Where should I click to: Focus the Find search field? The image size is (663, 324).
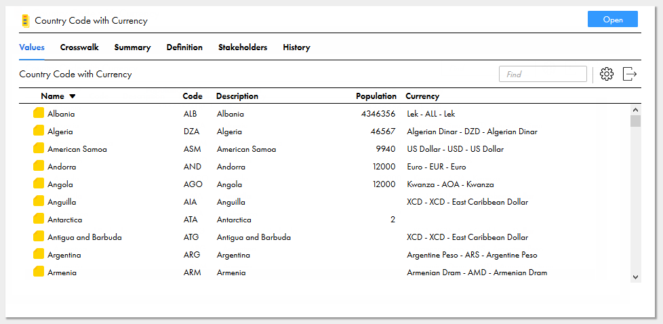pos(543,74)
